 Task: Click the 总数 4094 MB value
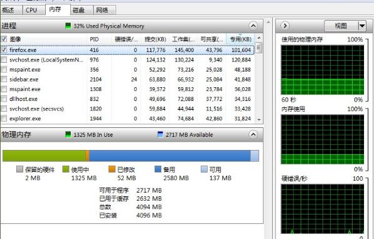pos(149,207)
